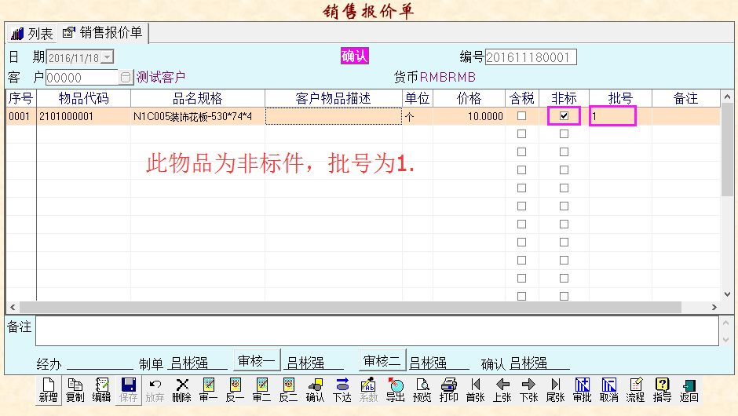Check 含税 checkbox in the fourth row
The width and height of the screenshot is (738, 416).
coord(521,170)
